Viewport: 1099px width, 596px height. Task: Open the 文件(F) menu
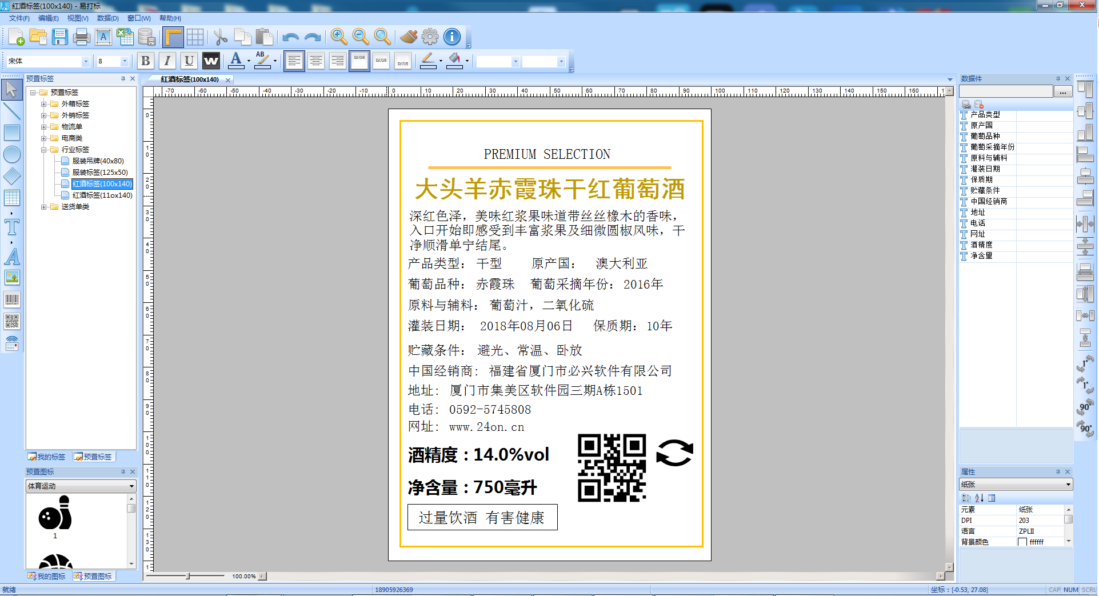point(19,18)
